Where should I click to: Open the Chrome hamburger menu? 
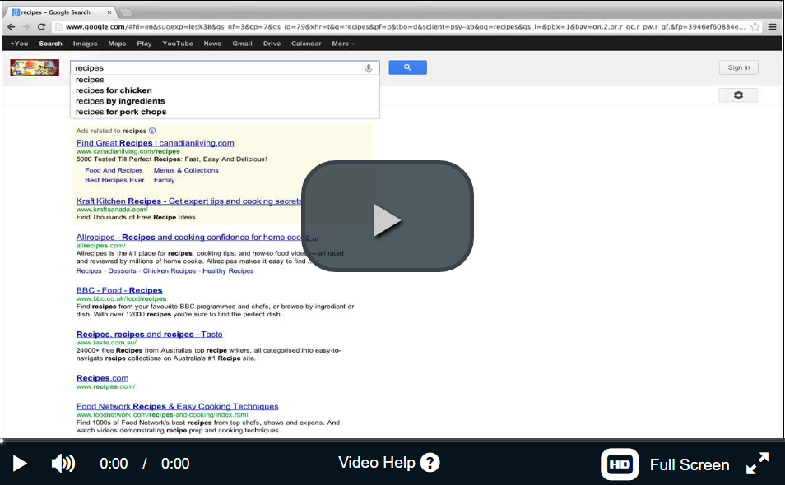point(772,27)
